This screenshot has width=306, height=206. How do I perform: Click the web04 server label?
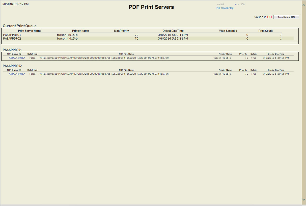click(x=220, y=5)
